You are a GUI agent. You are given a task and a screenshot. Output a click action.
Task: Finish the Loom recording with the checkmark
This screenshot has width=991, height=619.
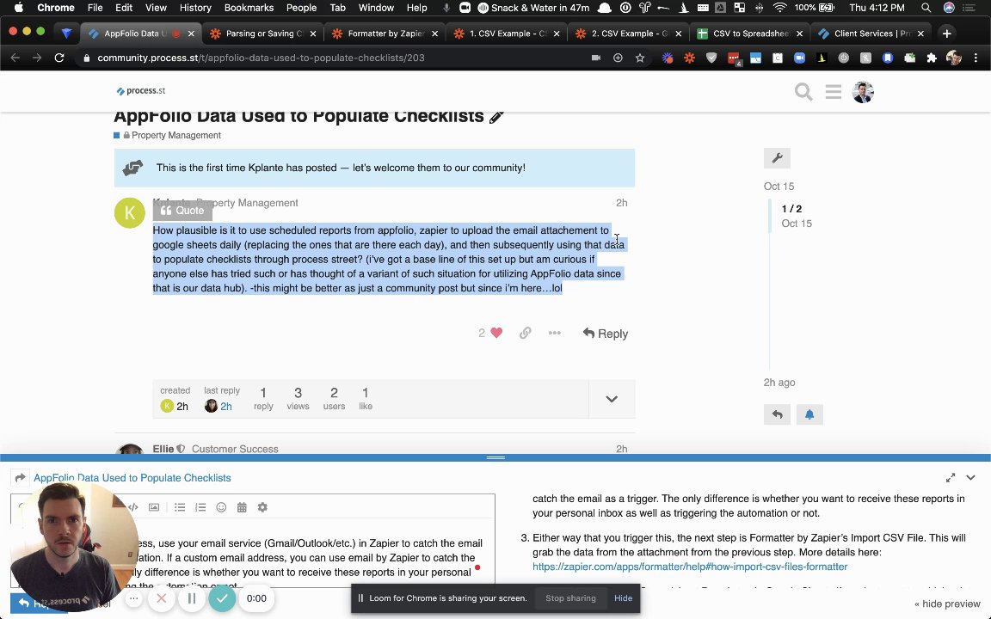pyautogui.click(x=222, y=598)
